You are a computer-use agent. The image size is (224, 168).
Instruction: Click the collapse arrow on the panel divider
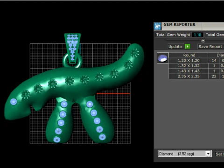click(x=203, y=41)
